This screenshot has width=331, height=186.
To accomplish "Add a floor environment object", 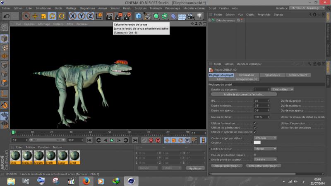I will click(x=182, y=16).
